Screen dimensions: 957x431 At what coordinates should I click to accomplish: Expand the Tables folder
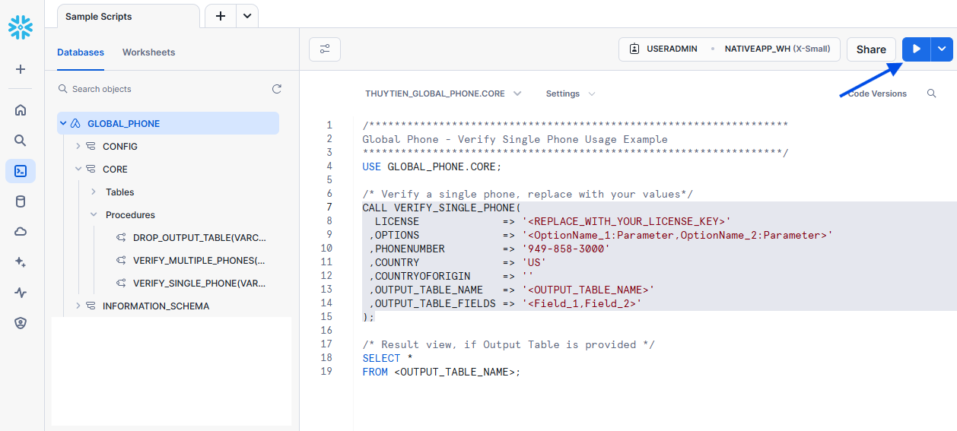click(x=93, y=192)
